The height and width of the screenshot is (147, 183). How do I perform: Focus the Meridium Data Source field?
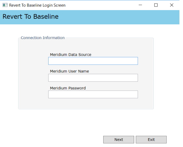click(x=93, y=61)
